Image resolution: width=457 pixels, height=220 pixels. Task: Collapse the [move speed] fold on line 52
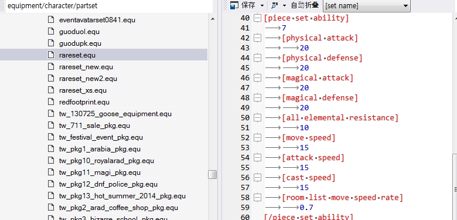257,138
